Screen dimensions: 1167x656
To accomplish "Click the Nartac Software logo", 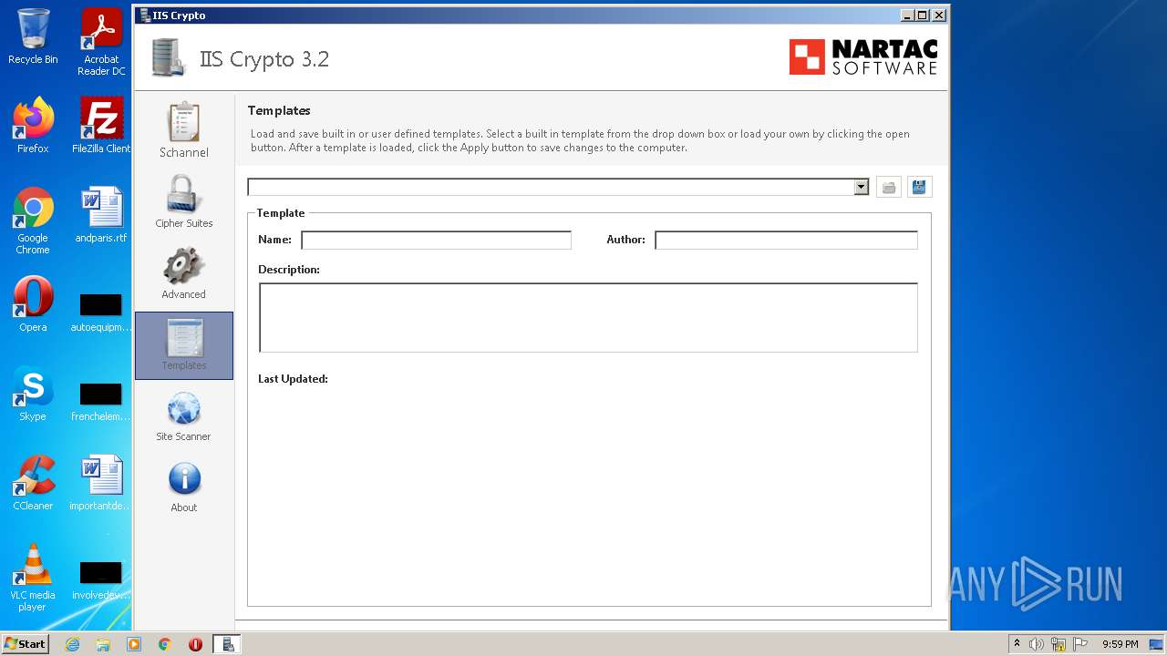I will pyautogui.click(x=862, y=57).
